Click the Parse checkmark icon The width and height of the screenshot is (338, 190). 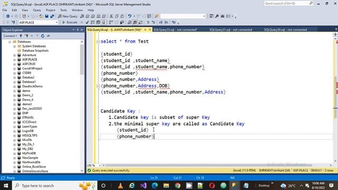pos(87,22)
